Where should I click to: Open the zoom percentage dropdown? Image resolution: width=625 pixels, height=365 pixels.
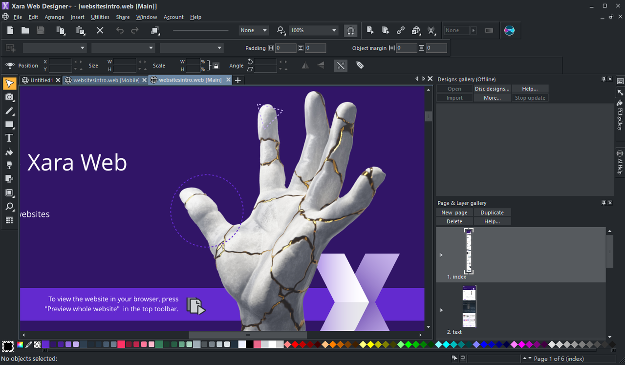click(x=334, y=30)
